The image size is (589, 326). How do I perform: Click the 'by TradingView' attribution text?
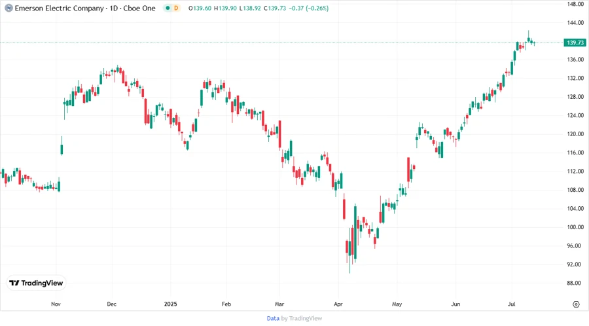[302, 318]
